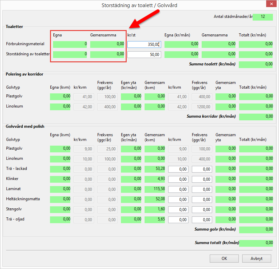Click the white Frekvens field for Klinker
279x269 pixels.
pos(202,179)
